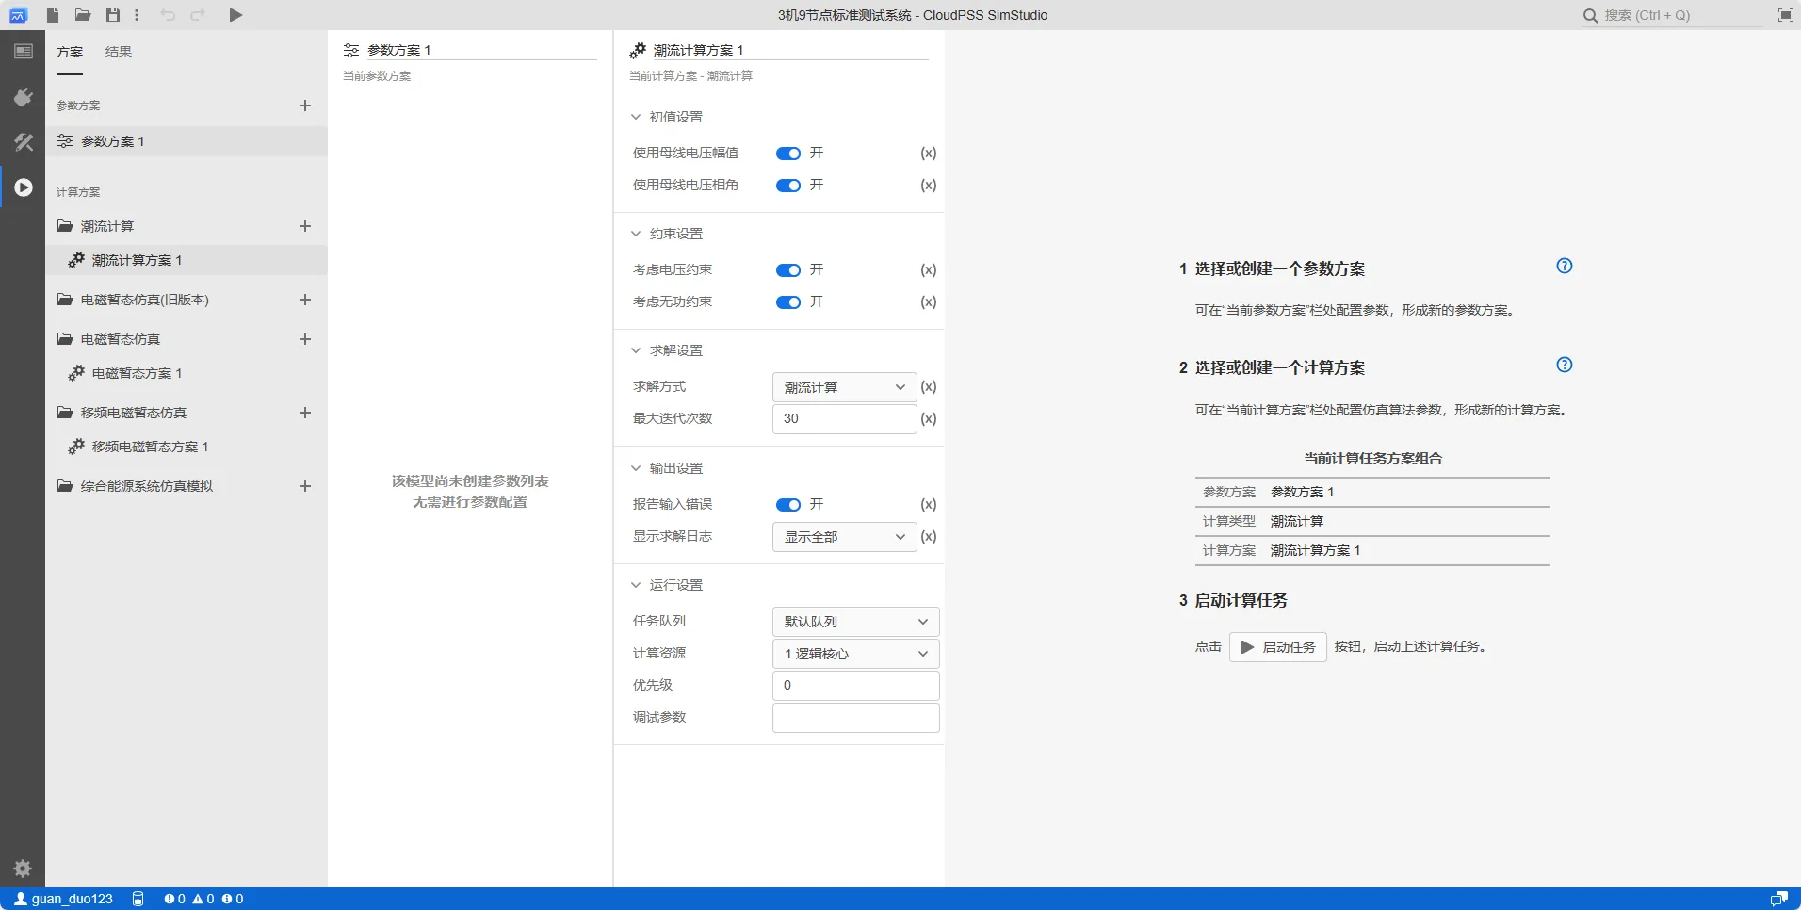Switch to the 结果 tab

tap(119, 52)
